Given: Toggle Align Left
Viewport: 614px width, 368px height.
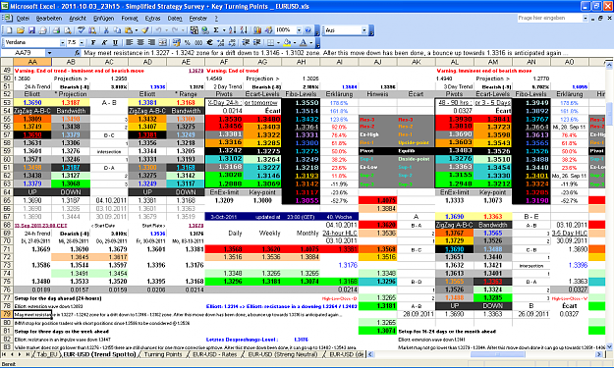Looking at the screenshot, I should [130, 42].
